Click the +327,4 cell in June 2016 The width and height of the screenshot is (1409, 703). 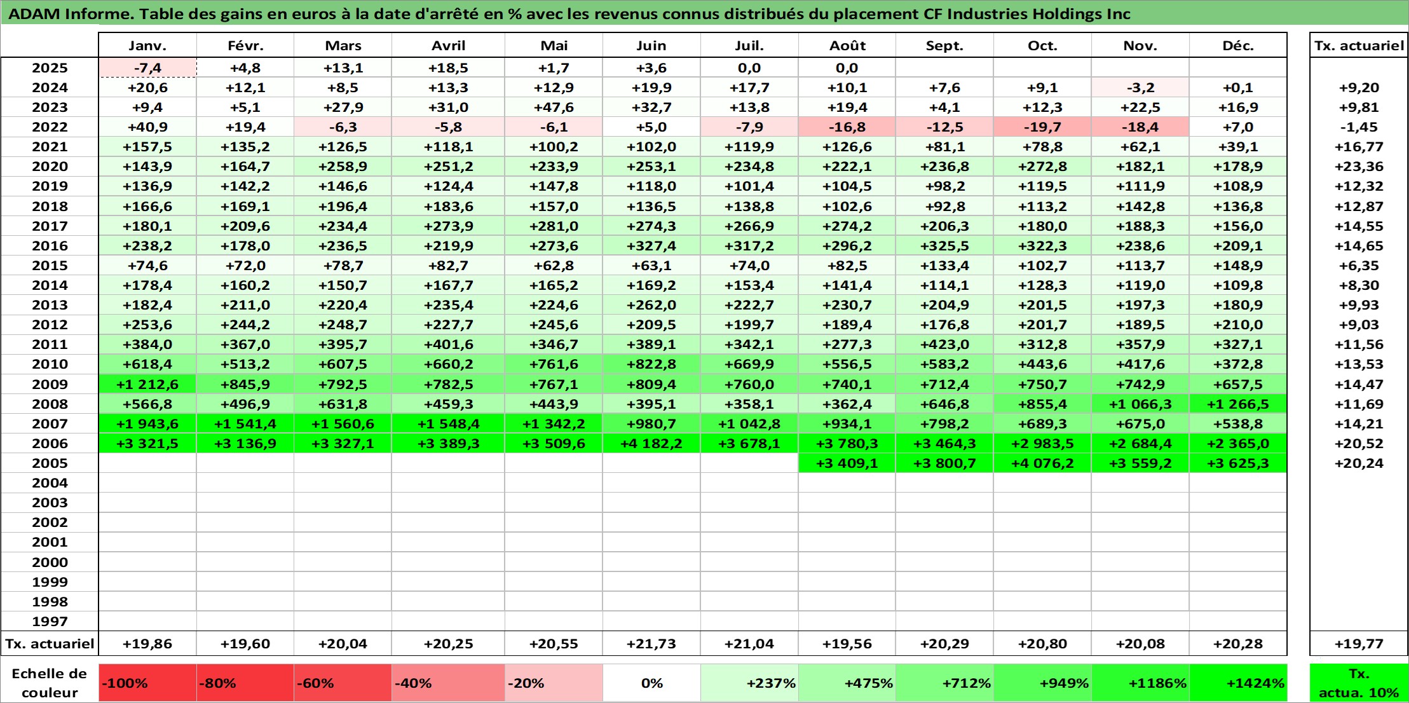[651, 245]
